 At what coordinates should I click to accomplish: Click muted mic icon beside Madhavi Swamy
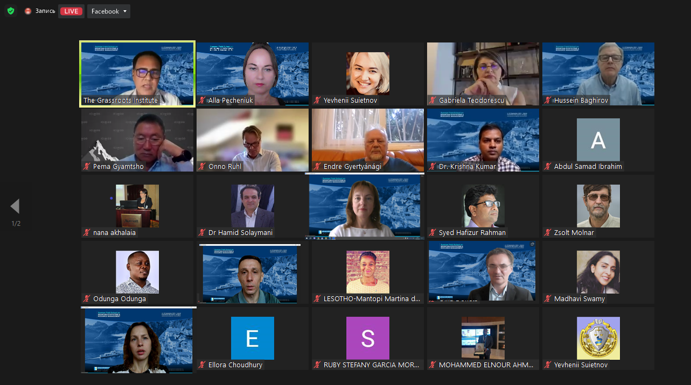tap(548, 299)
